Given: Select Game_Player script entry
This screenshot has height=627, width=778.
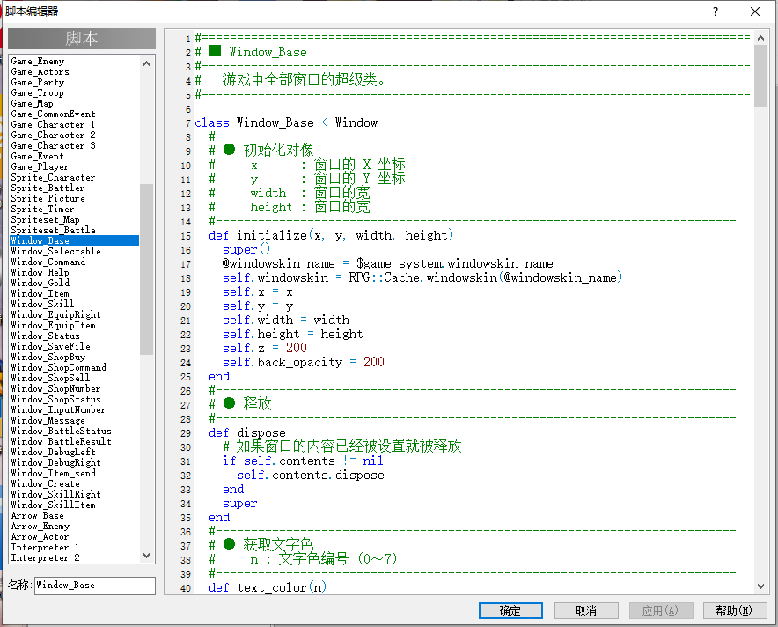Looking at the screenshot, I should [40, 166].
